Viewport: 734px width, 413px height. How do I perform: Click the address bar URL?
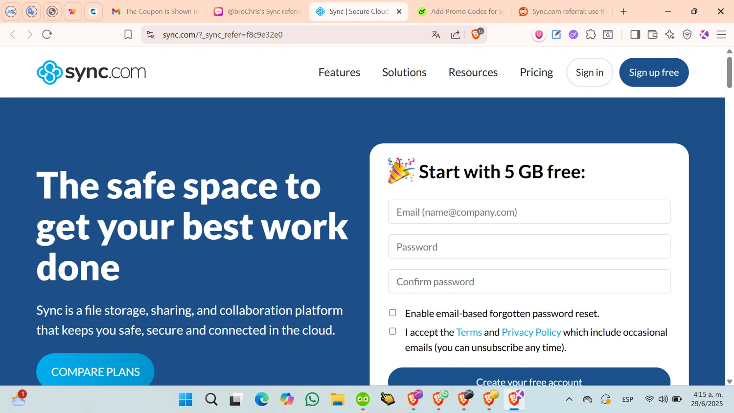pyautogui.click(x=223, y=35)
